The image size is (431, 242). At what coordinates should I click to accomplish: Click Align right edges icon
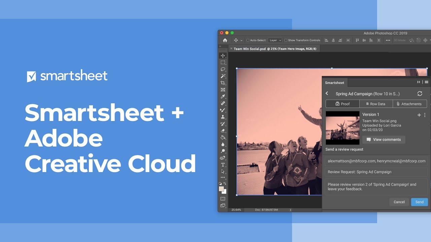click(340, 40)
